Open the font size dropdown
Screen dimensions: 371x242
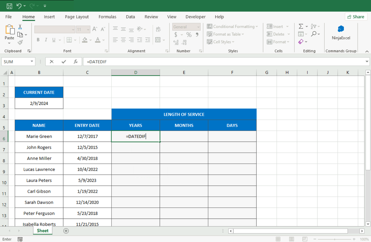88,29
